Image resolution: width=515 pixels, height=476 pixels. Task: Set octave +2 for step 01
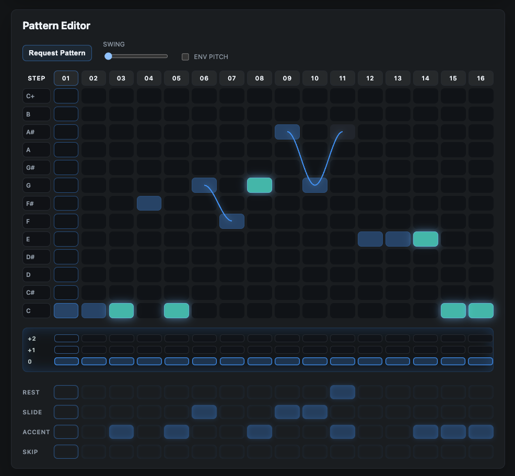66,339
